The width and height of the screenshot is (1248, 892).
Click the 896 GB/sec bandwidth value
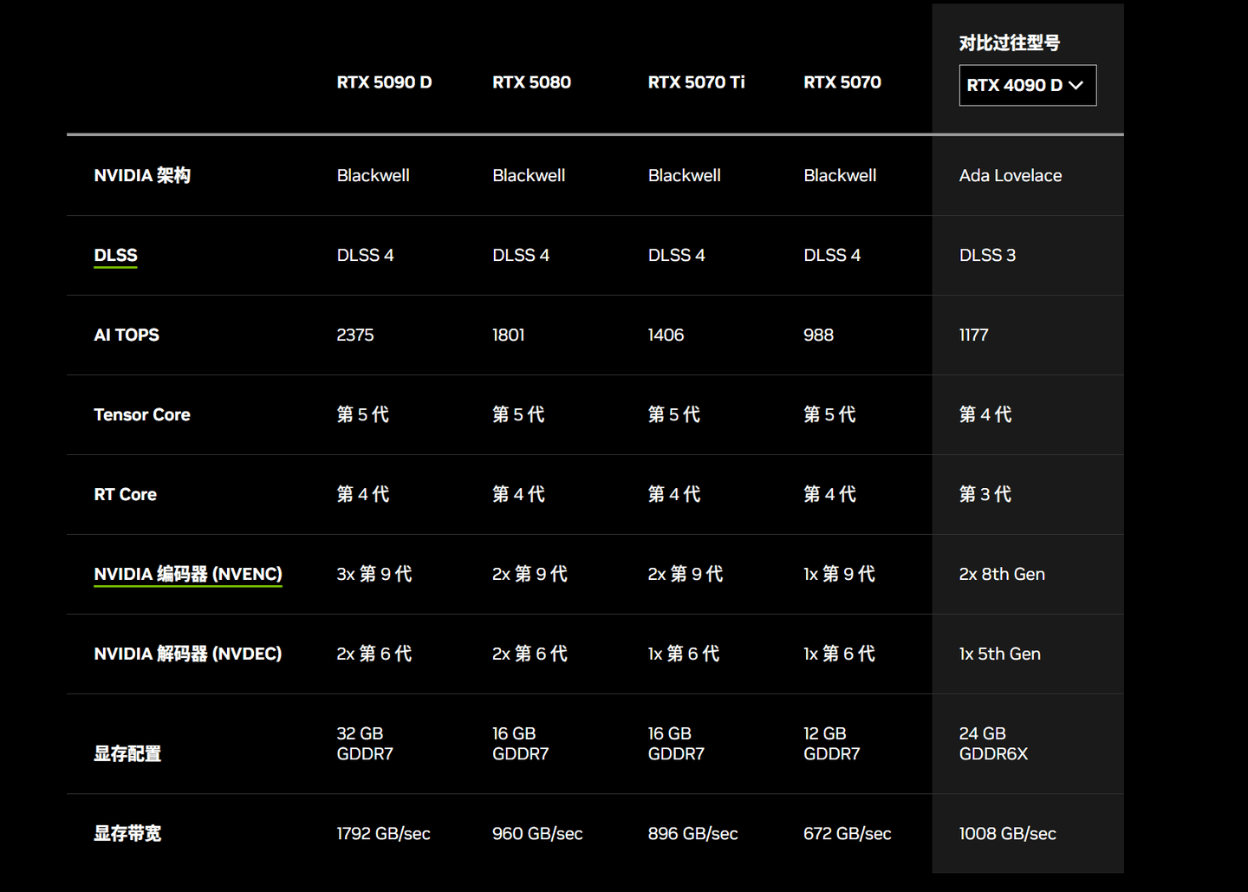tap(693, 833)
